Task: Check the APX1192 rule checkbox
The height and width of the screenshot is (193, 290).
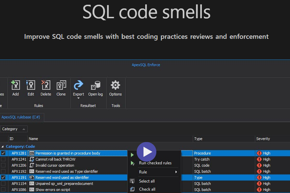Action: (3, 171)
